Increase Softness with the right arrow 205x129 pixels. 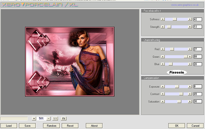tap(190, 19)
